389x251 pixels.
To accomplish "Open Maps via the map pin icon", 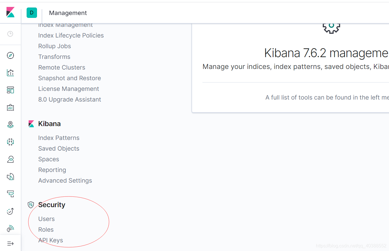I will pyautogui.click(x=10, y=125).
